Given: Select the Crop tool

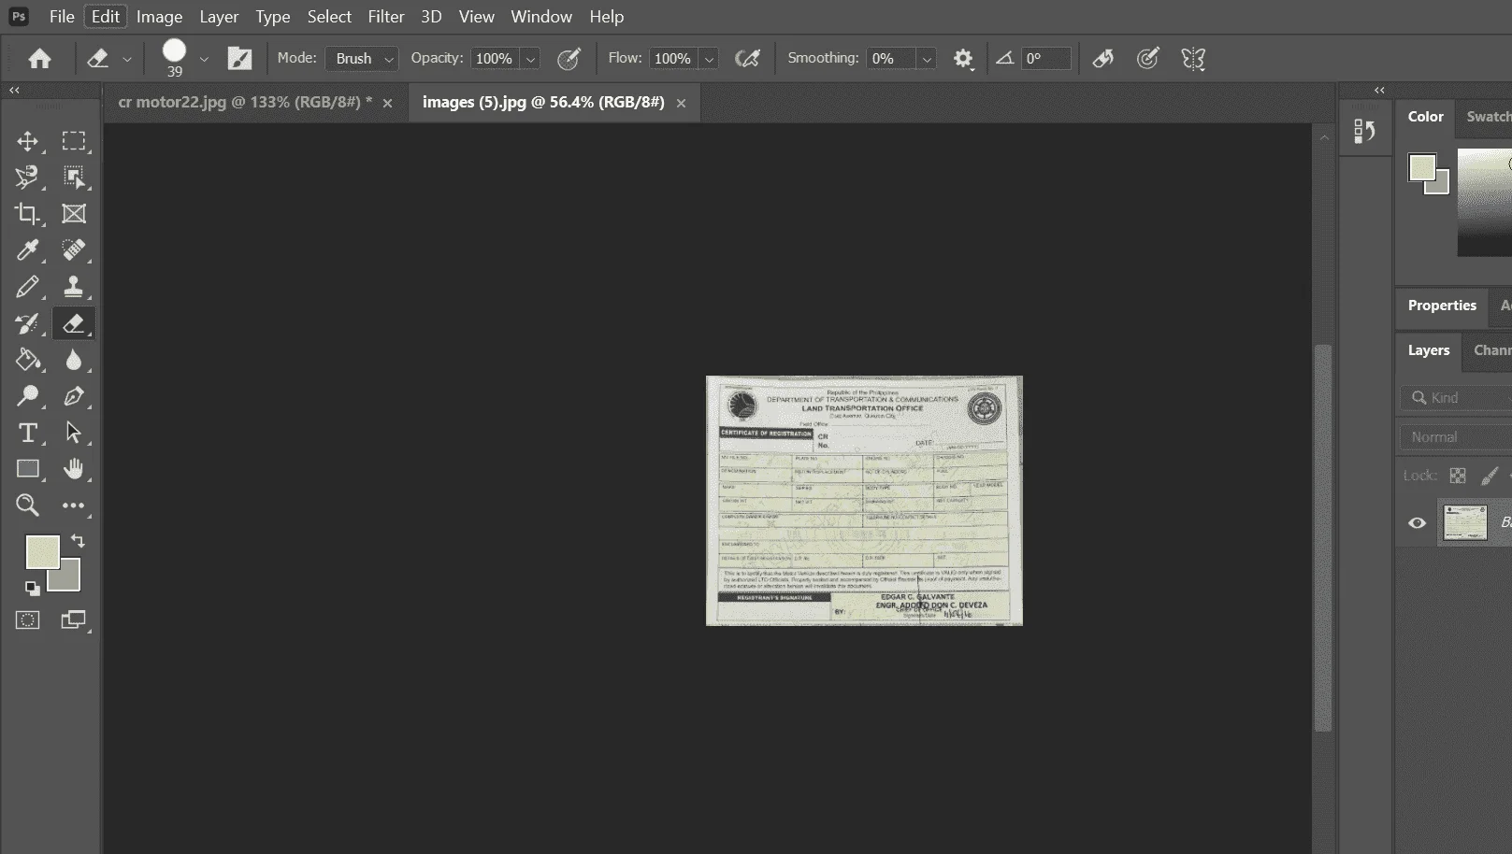Looking at the screenshot, I should click(27, 214).
